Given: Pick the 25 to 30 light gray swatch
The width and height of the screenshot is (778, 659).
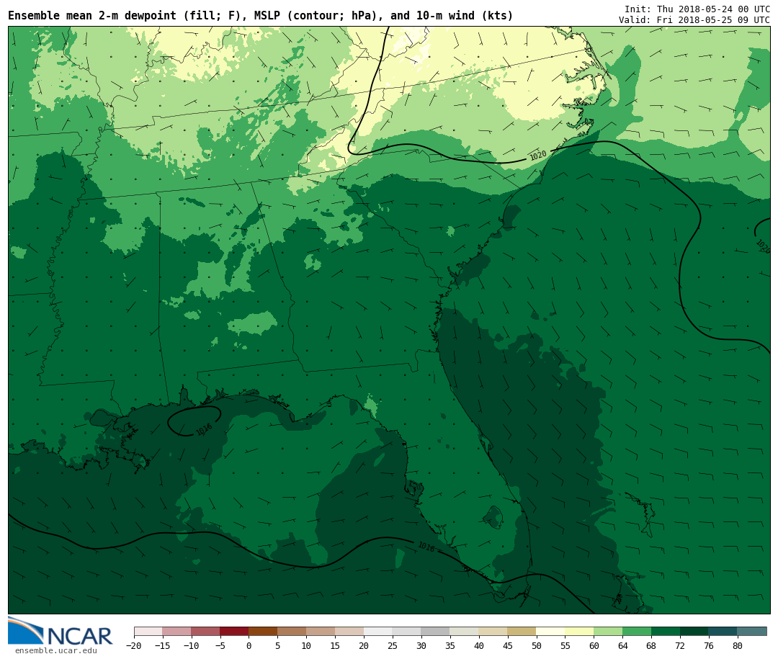Looking at the screenshot, I should click(x=407, y=631).
